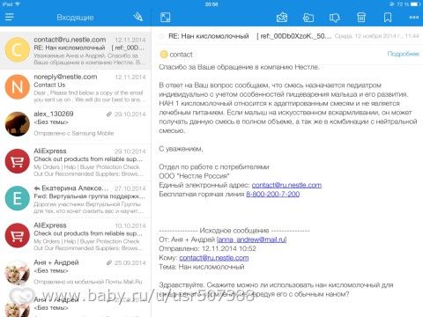This screenshot has height=317, width=423.
Task: Tap AliExpress cart avatar dated 29.10.2014
Action: (x=18, y=161)
